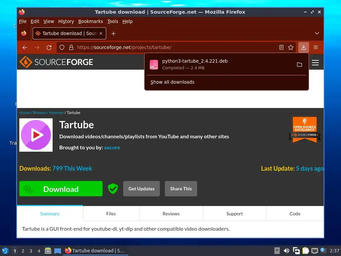Click the URL address field
This screenshot has height=256, width=341.
click(x=176, y=47)
